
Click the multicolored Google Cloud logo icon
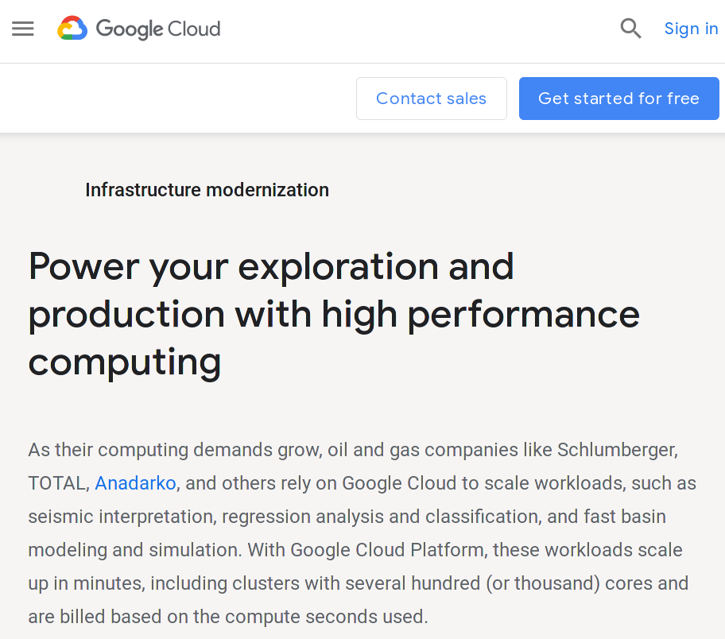click(x=72, y=29)
